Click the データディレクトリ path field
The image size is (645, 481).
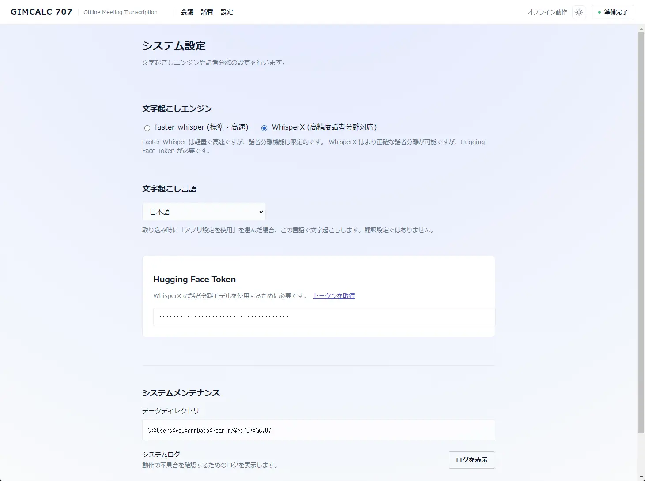(x=318, y=430)
